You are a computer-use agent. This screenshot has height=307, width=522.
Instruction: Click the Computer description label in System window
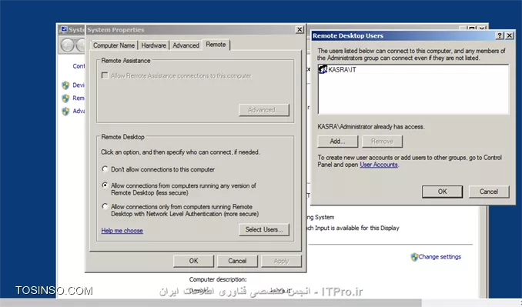(218, 279)
